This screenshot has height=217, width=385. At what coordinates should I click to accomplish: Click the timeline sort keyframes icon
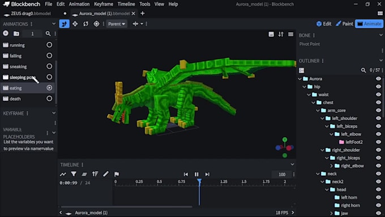coord(95,174)
